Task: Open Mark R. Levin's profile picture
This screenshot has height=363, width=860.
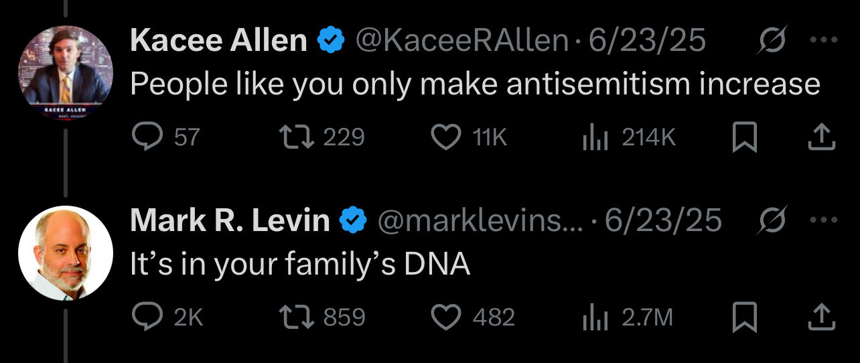Action: pyautogui.click(x=65, y=253)
